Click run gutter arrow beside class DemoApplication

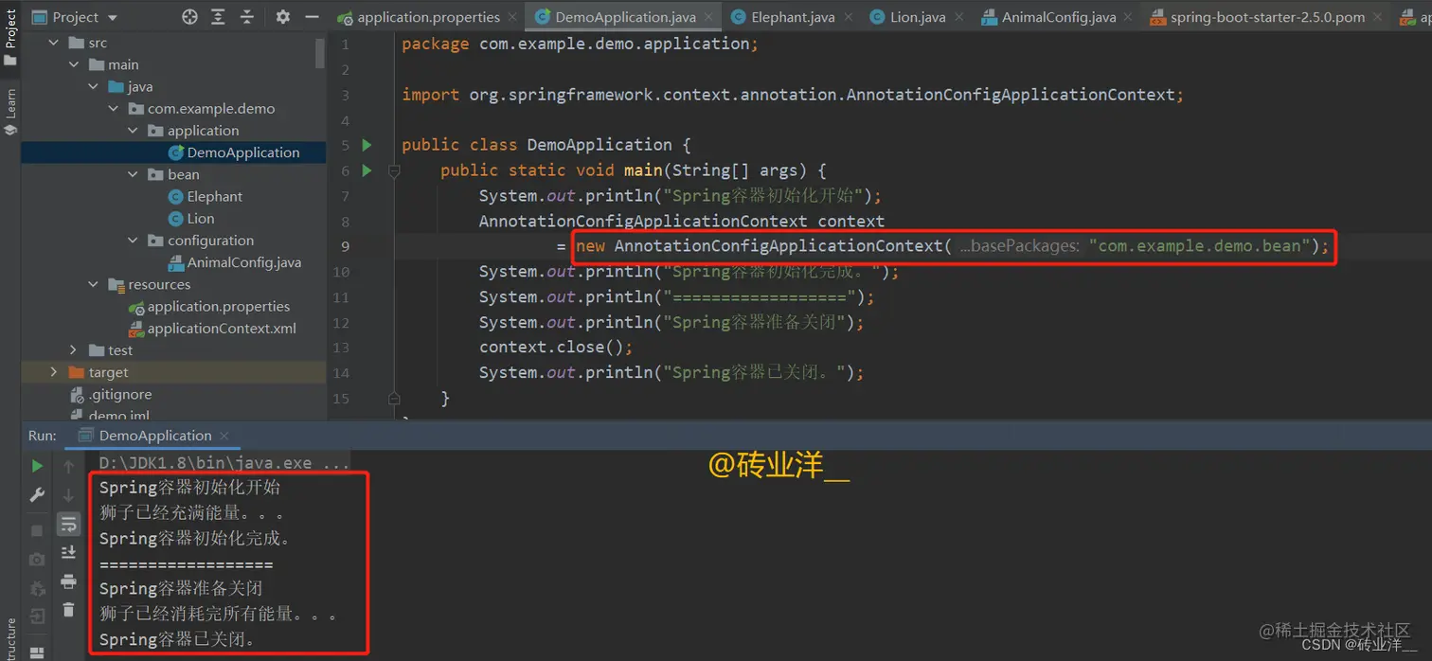click(x=367, y=145)
